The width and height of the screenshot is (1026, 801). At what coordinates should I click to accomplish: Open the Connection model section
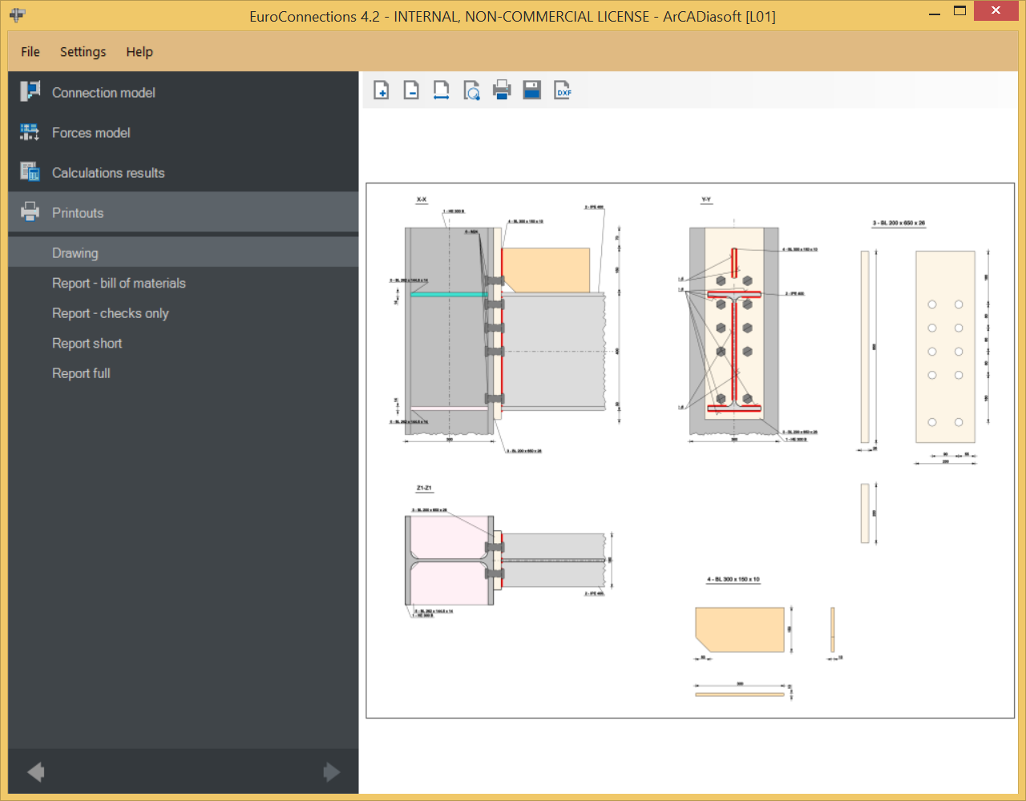coord(184,92)
